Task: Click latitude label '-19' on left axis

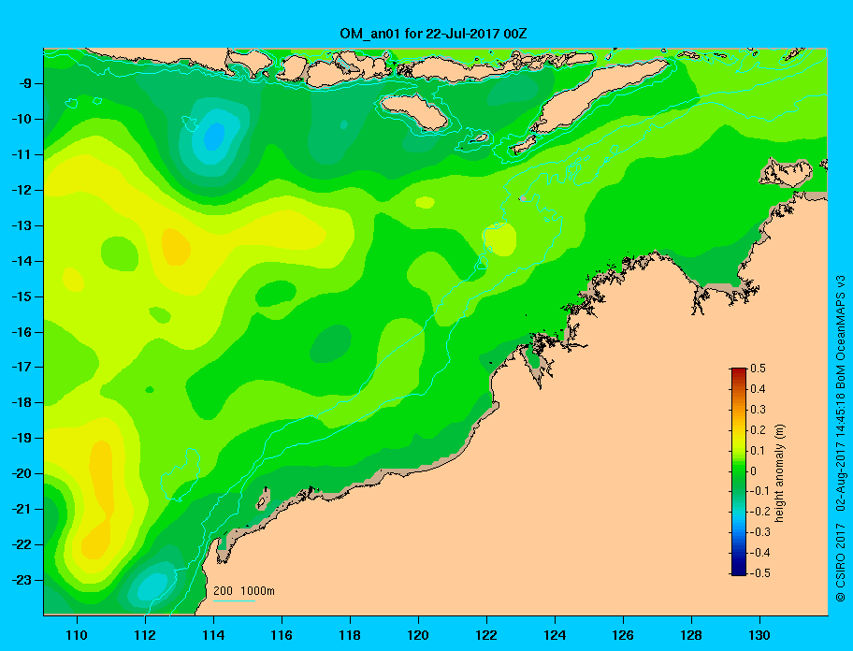Action: pyautogui.click(x=22, y=439)
